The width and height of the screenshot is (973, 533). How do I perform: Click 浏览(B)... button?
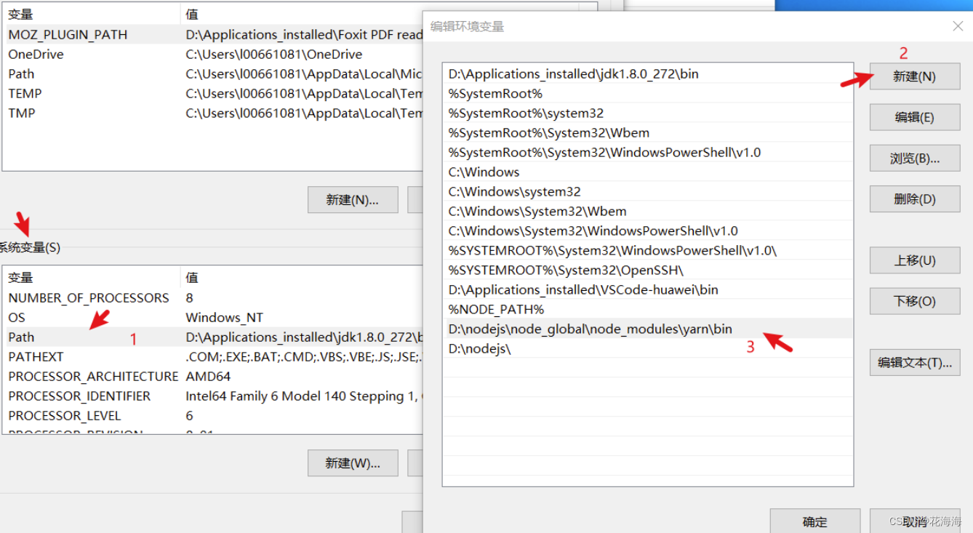[915, 158]
